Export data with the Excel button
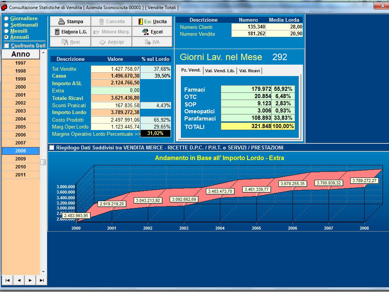Viewport: 389px width, 292px height. [x=152, y=32]
